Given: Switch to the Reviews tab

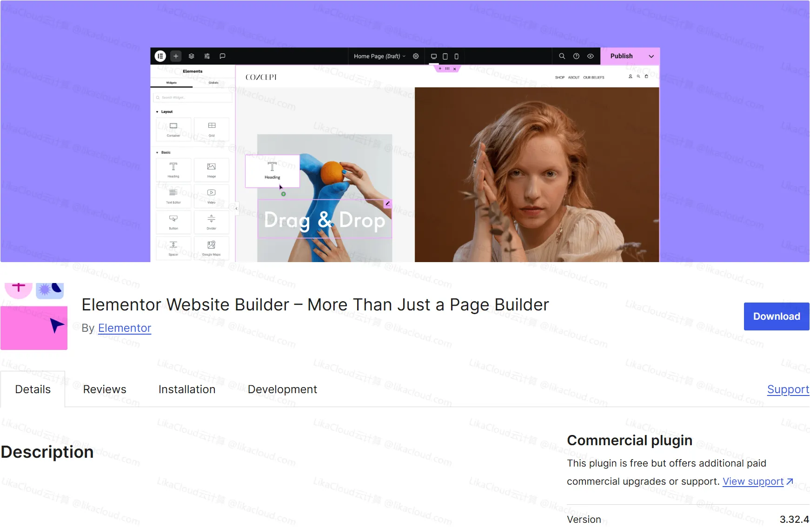Looking at the screenshot, I should point(105,389).
